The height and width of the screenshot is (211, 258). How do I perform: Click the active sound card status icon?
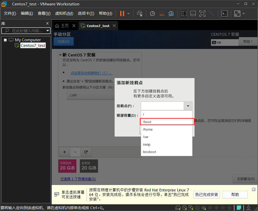(204, 208)
